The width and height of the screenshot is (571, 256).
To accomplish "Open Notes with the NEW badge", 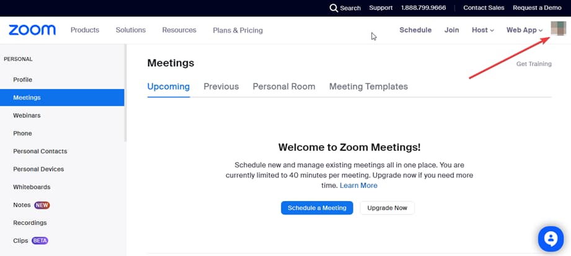I will 22,205.
